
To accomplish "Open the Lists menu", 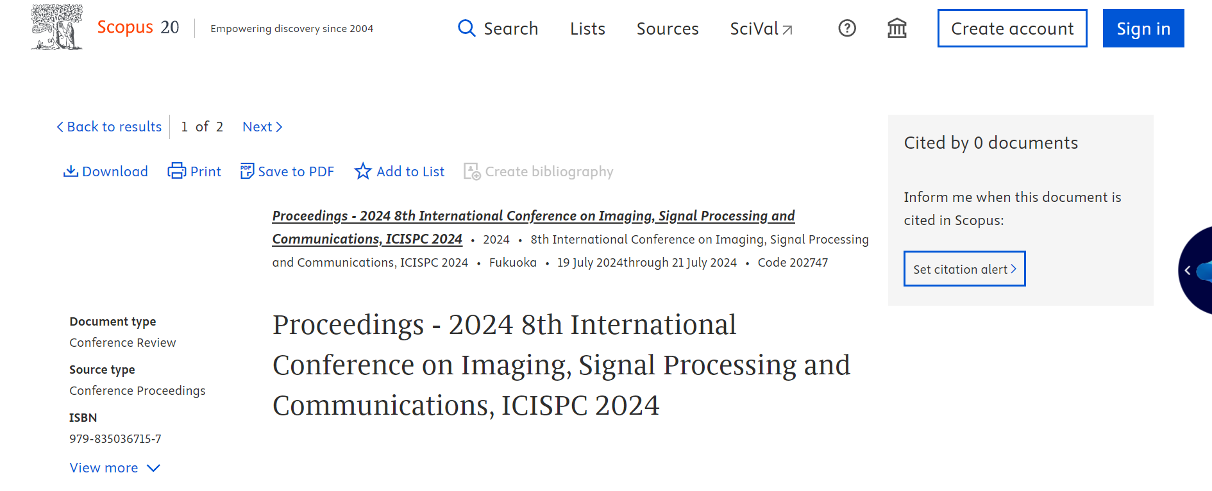I will click(x=587, y=29).
